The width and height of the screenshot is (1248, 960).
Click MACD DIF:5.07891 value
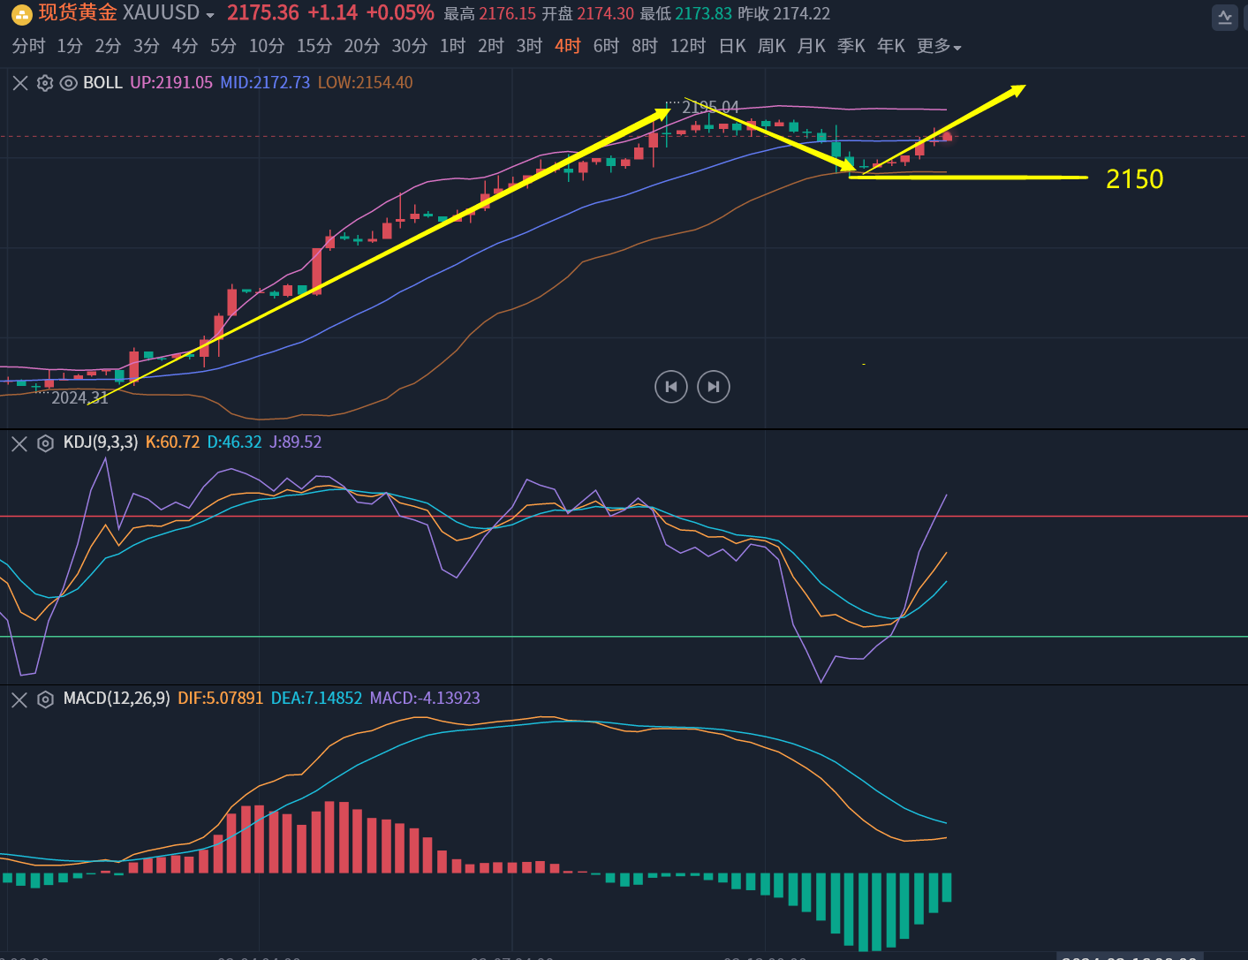(x=221, y=699)
